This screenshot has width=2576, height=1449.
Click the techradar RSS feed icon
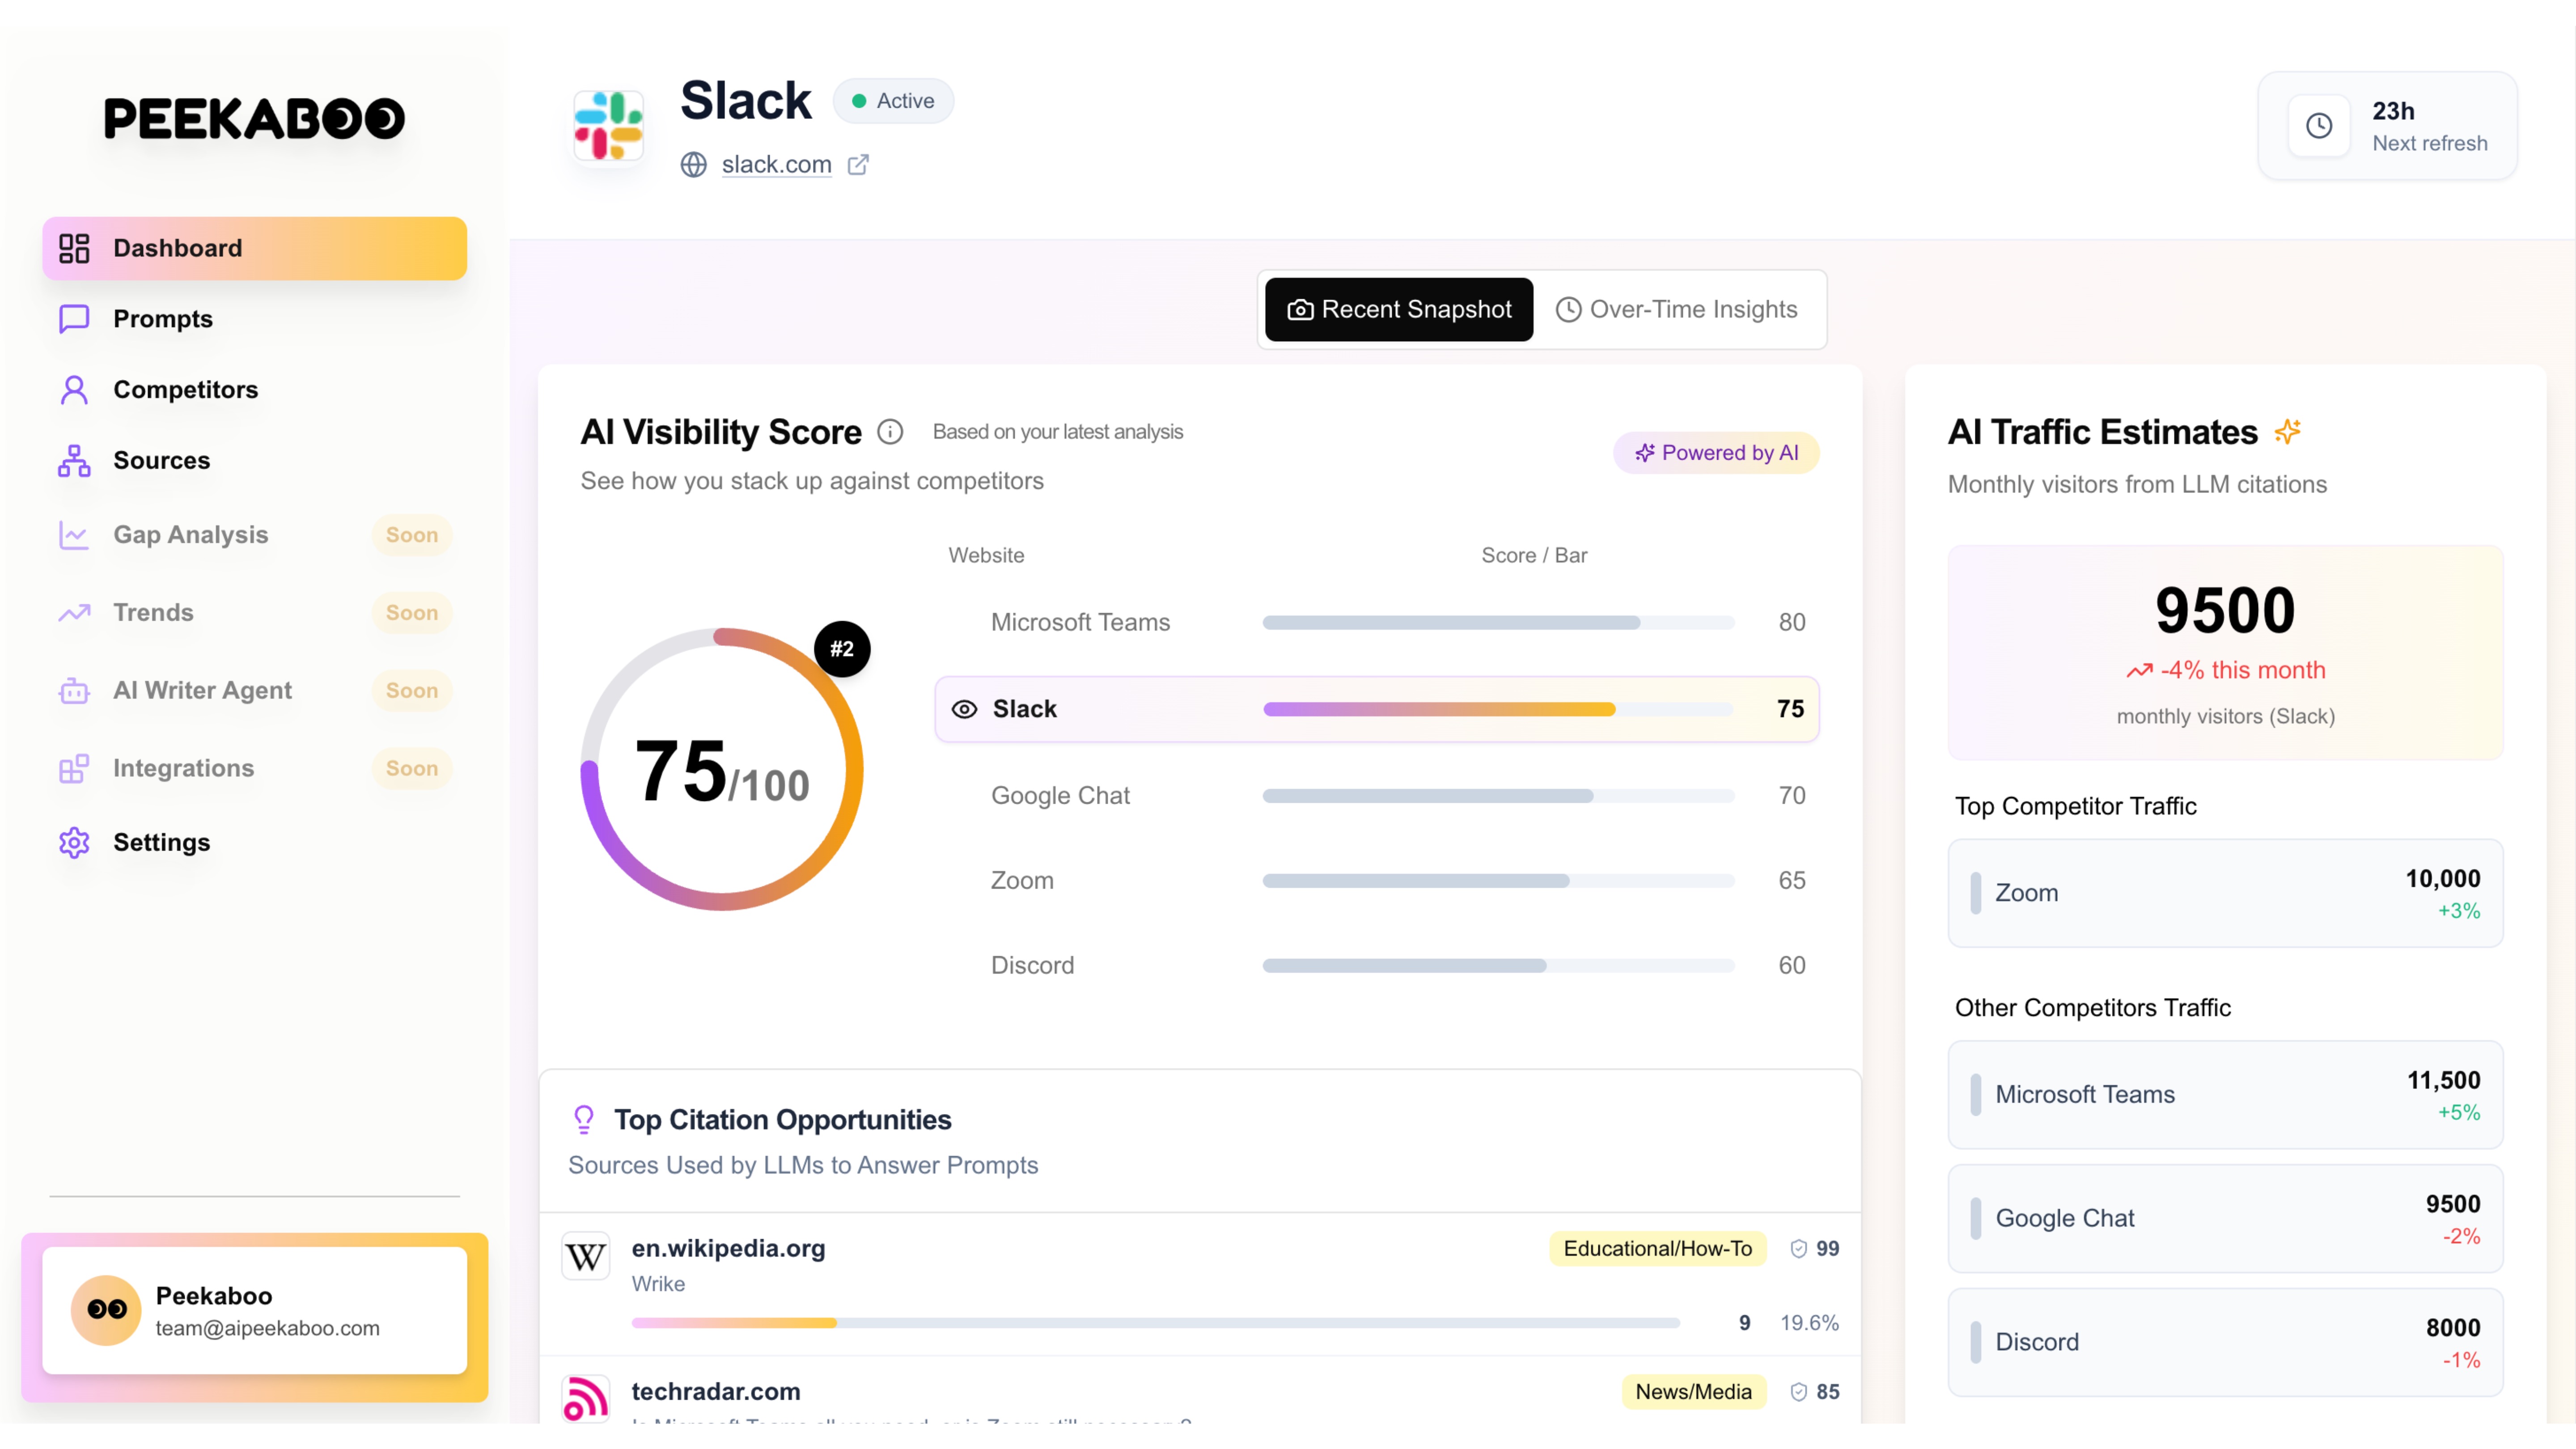click(586, 1398)
